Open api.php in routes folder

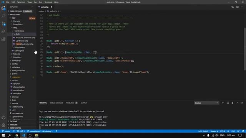(17, 84)
